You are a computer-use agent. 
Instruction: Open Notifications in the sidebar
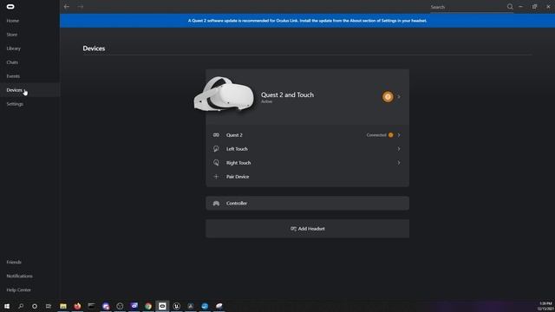click(x=19, y=276)
